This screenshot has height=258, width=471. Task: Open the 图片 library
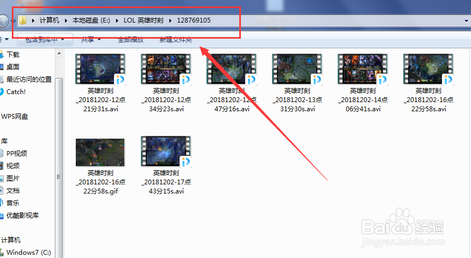click(13, 178)
